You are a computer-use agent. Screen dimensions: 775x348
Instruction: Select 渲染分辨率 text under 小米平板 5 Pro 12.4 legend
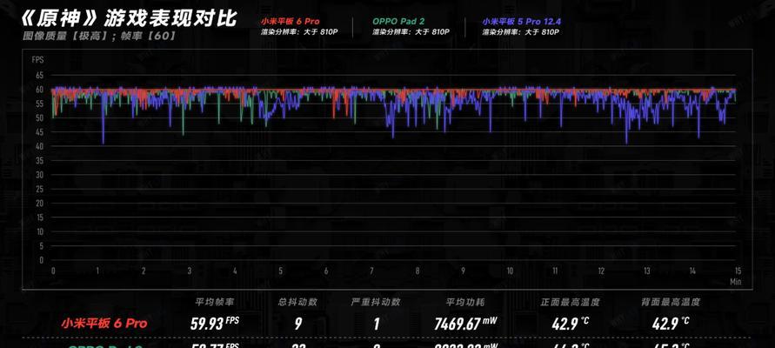521,32
